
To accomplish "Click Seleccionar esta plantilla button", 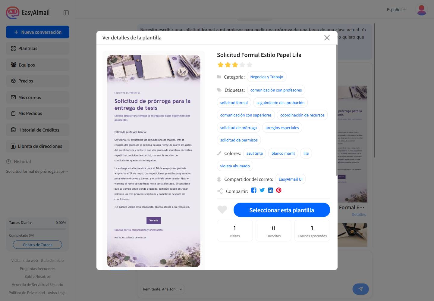I will pos(282,210).
